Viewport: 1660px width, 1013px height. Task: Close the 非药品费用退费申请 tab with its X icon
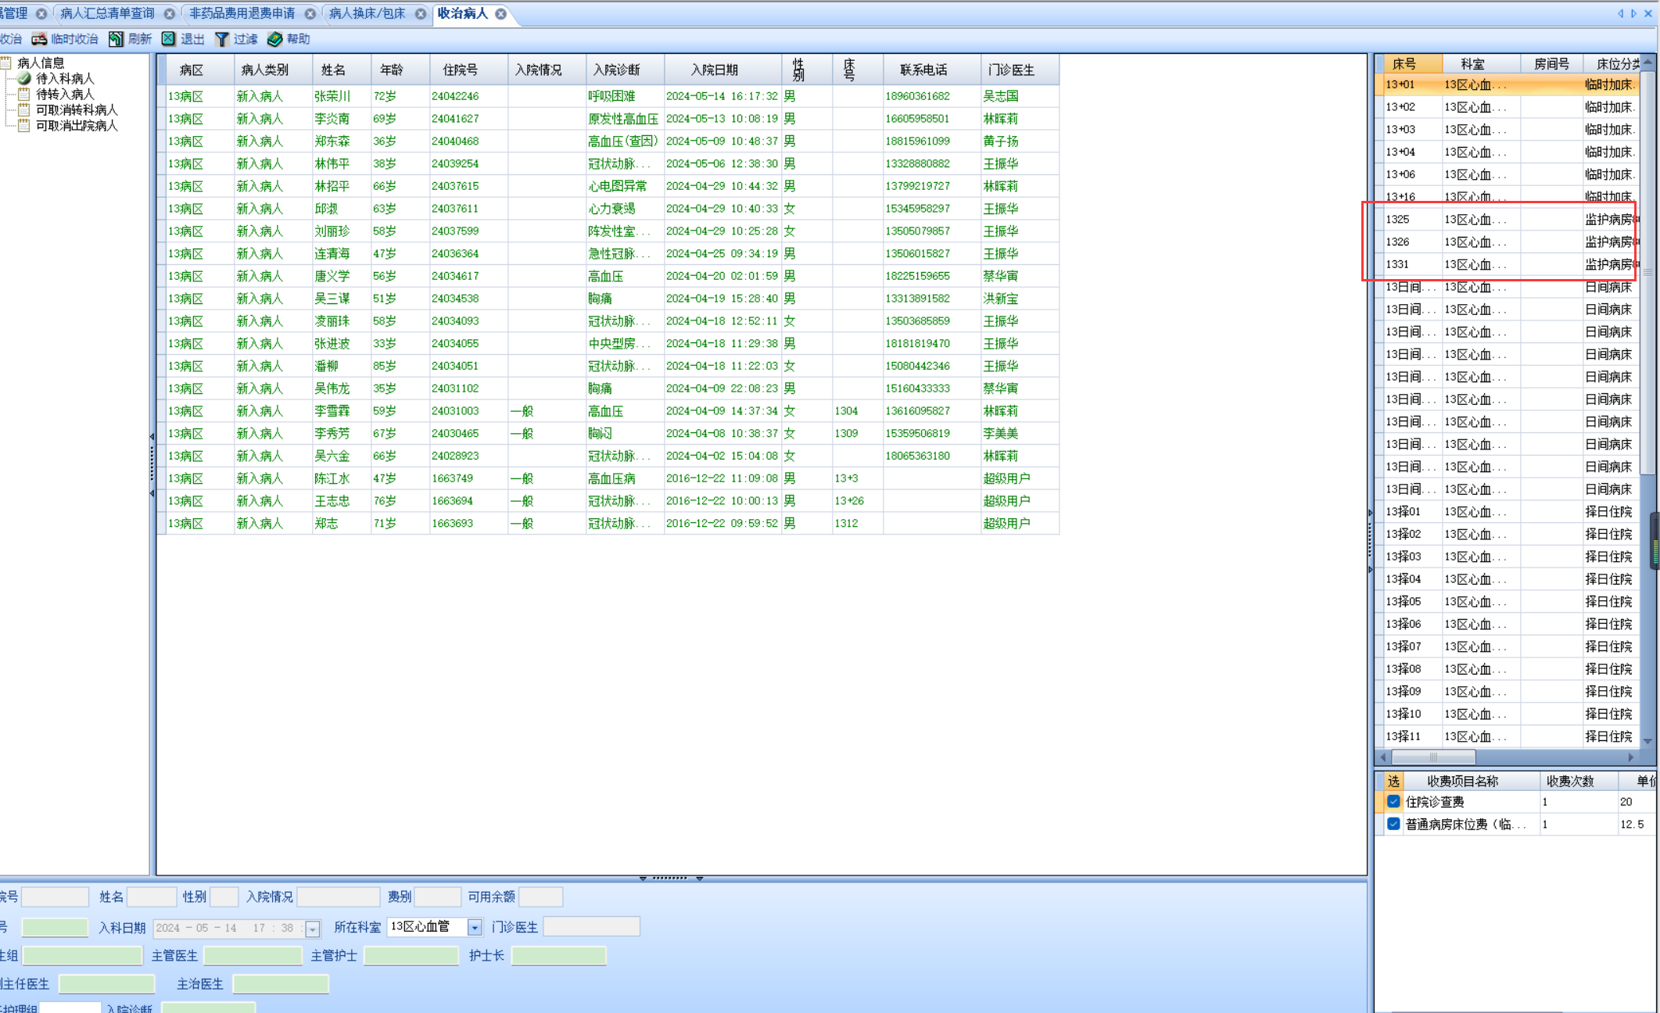tap(310, 14)
